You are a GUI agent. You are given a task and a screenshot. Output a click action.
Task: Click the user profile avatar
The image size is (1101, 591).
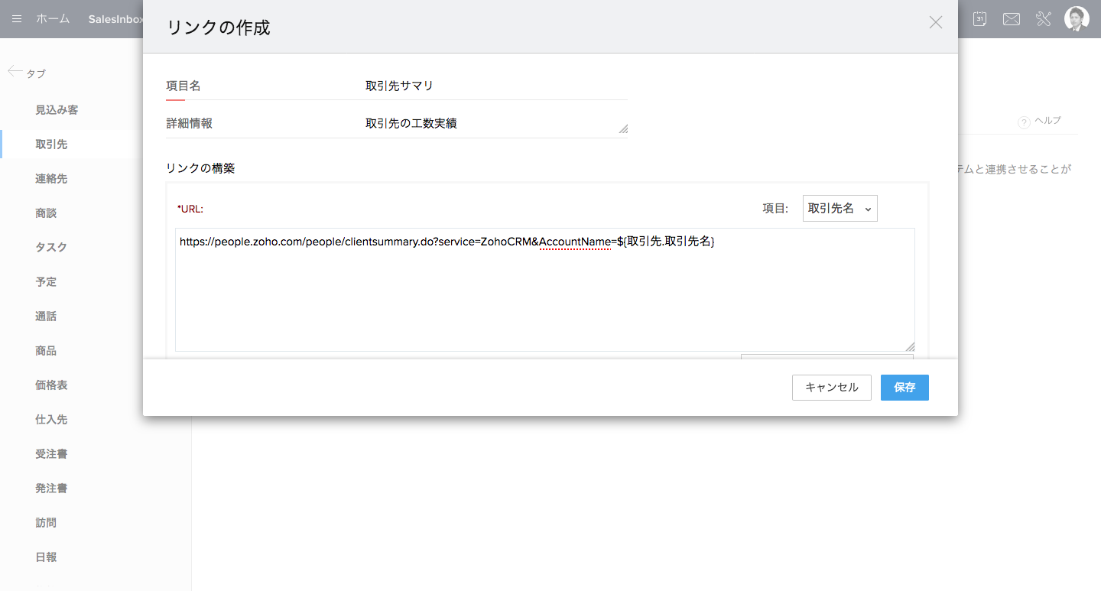coord(1077,19)
